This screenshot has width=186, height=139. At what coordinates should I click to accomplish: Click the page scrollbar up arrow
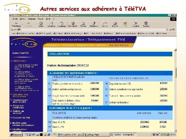(x=175, y=50)
